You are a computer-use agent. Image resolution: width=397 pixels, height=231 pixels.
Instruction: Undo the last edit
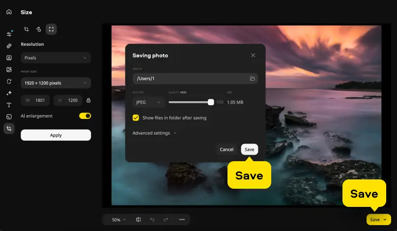tap(152, 220)
